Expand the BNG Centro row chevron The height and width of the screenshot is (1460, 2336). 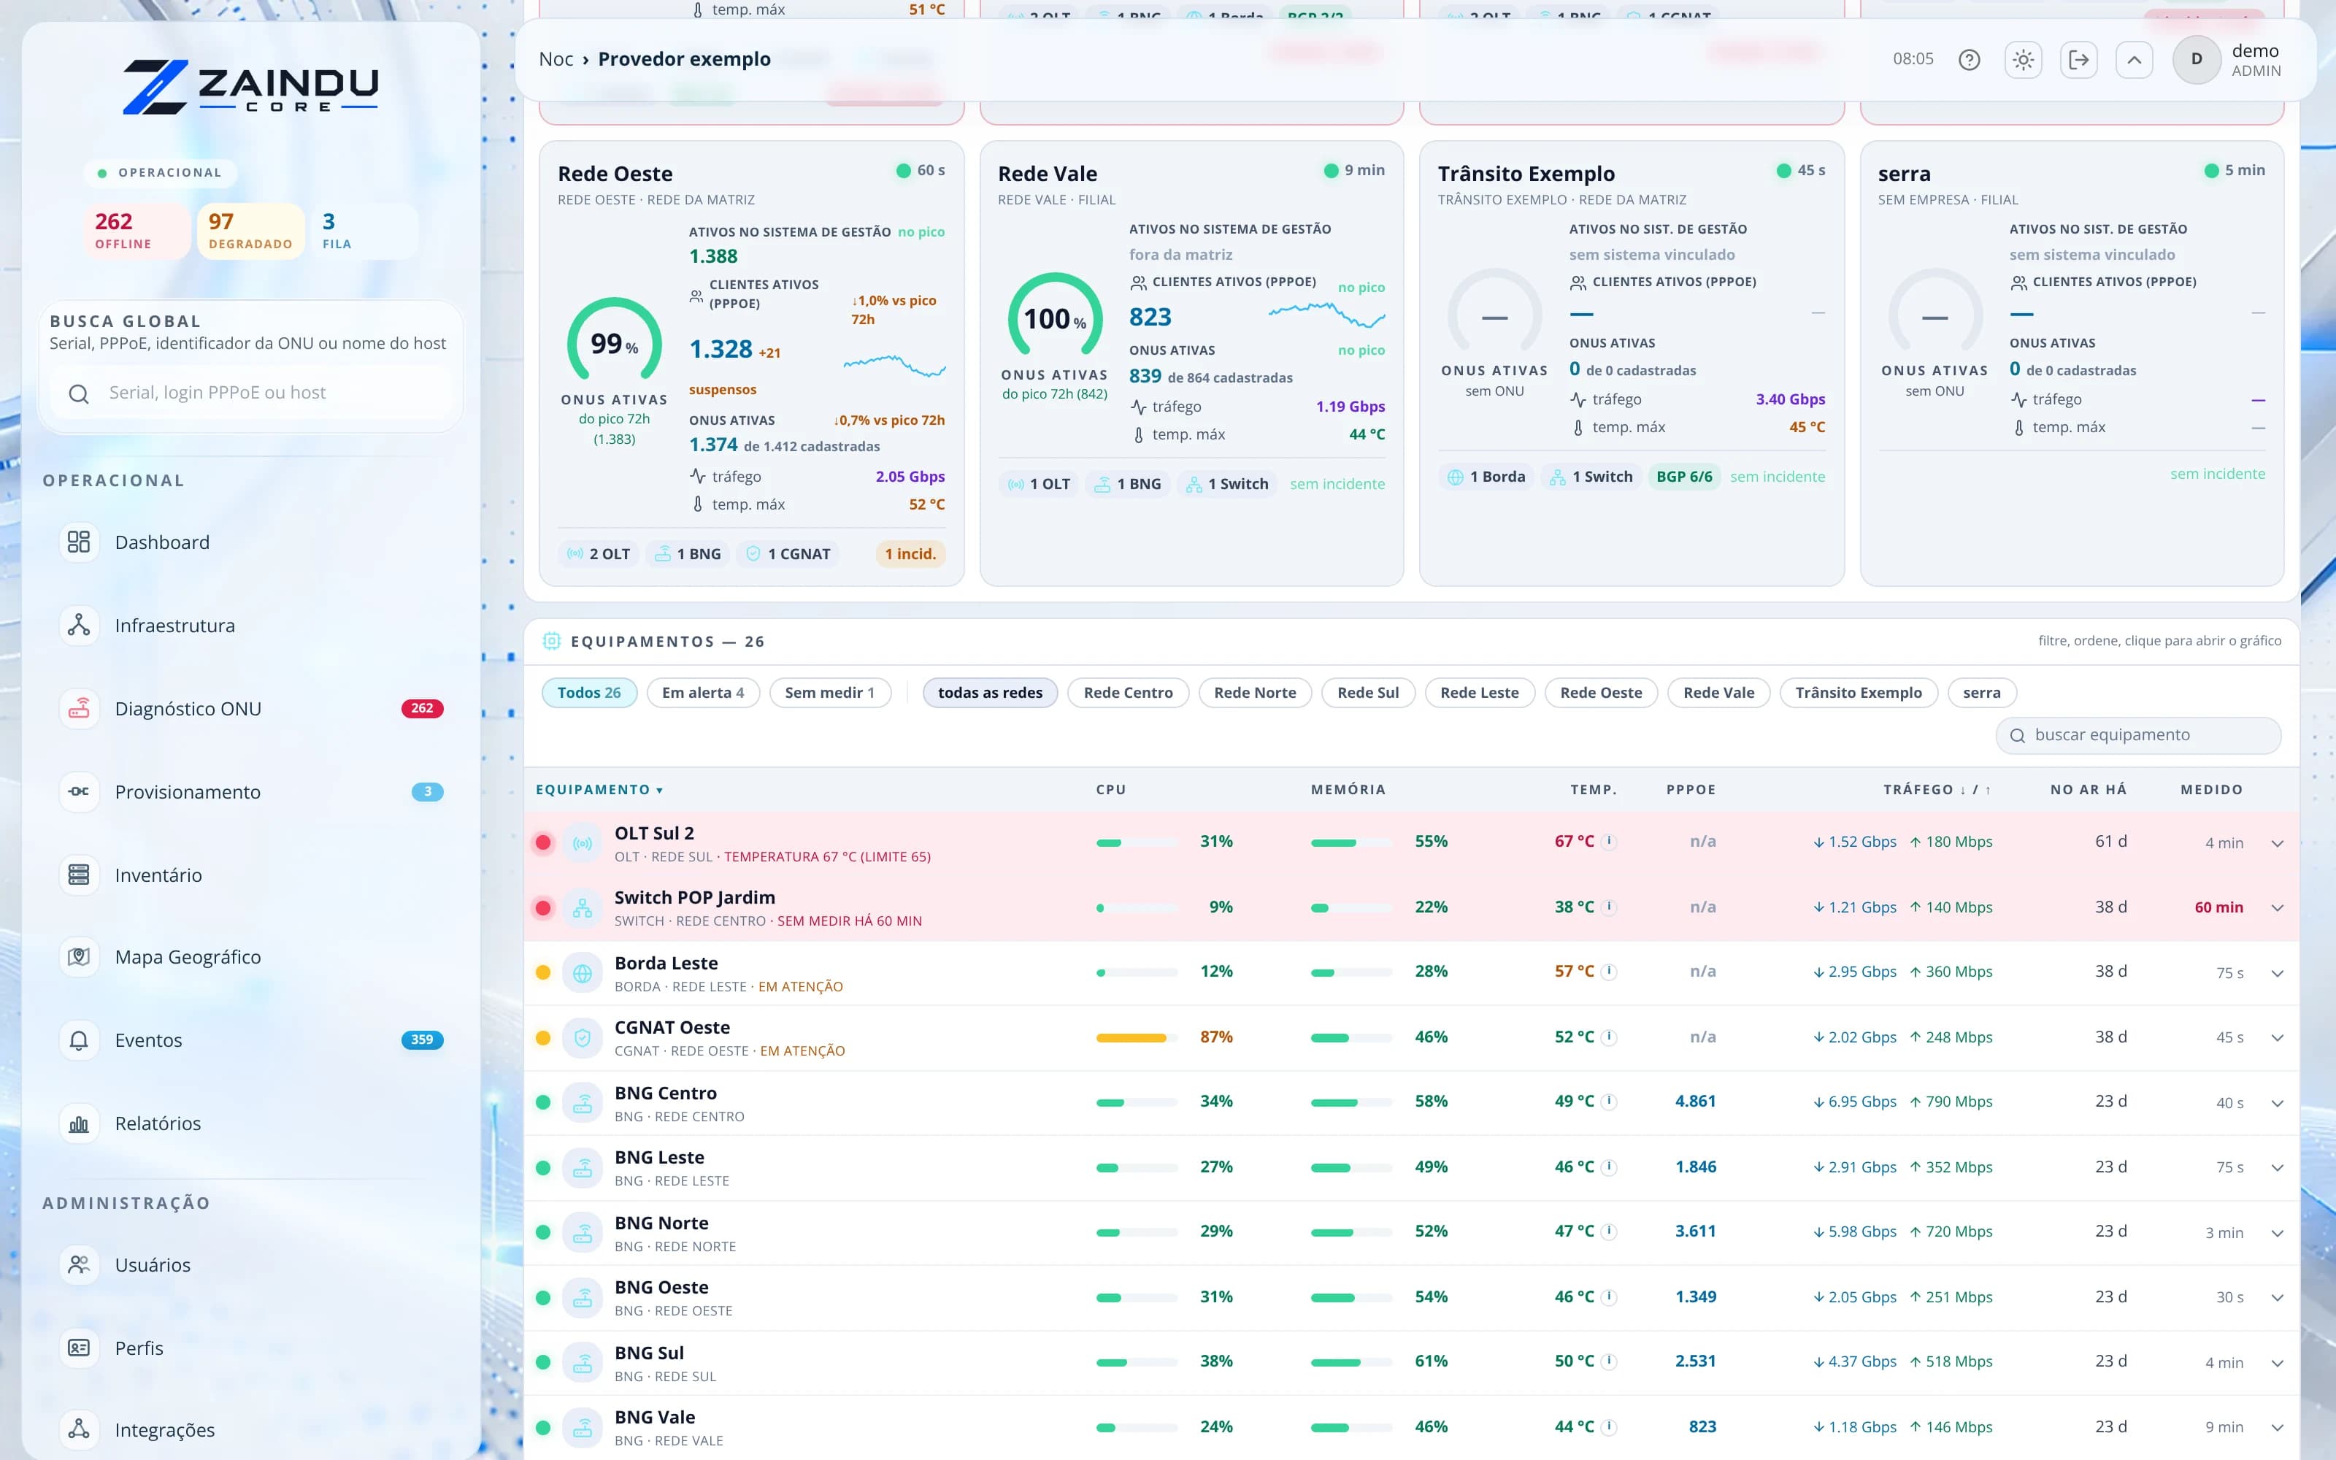click(x=2277, y=1103)
